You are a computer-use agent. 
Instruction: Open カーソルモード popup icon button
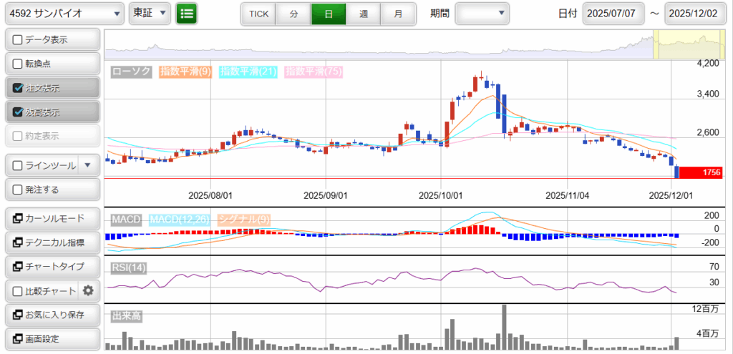52,219
